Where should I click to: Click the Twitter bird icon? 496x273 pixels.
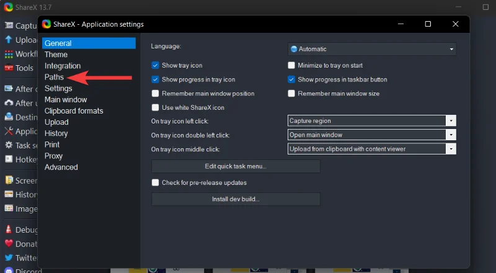click(x=9, y=257)
